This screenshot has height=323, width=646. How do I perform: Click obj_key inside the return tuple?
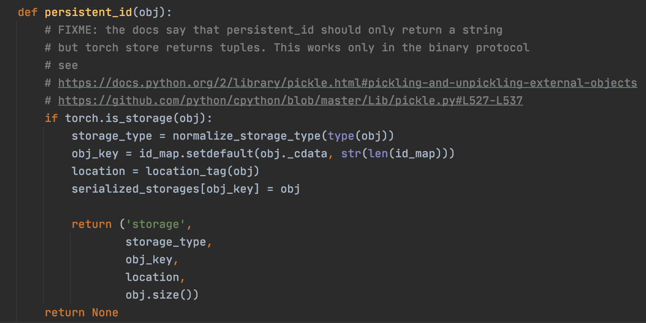(x=149, y=259)
